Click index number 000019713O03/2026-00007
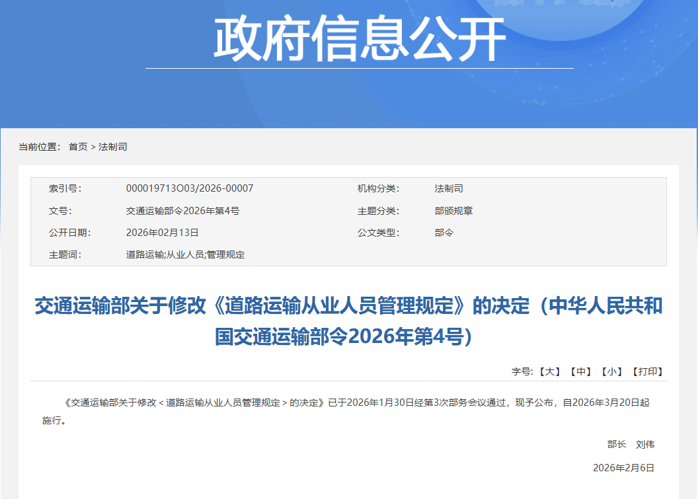 click(x=190, y=188)
